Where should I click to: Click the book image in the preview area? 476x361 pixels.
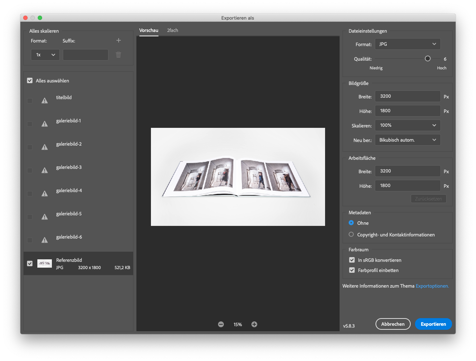click(238, 177)
